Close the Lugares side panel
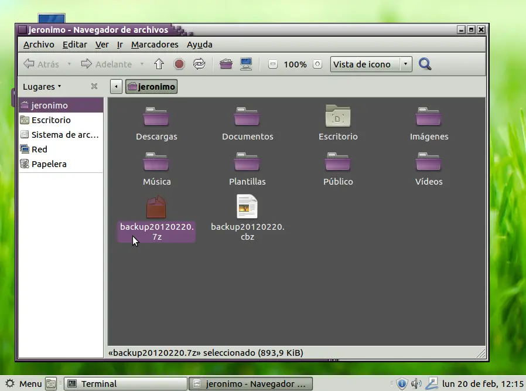This screenshot has width=526, height=391. point(94,86)
